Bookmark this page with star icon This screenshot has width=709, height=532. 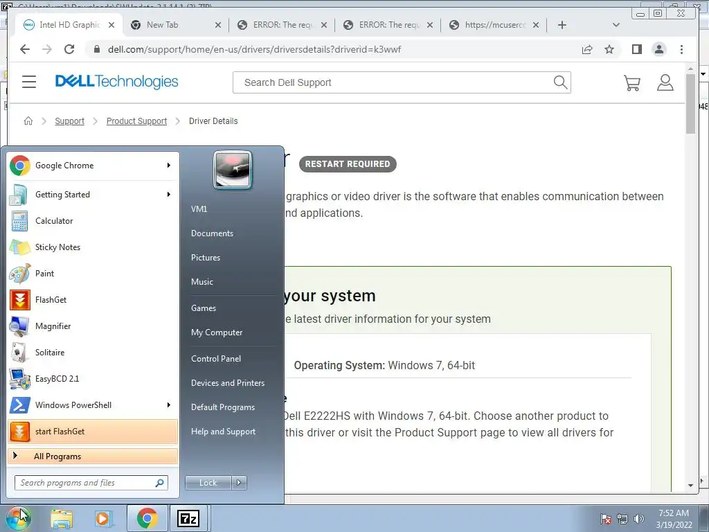coord(609,49)
